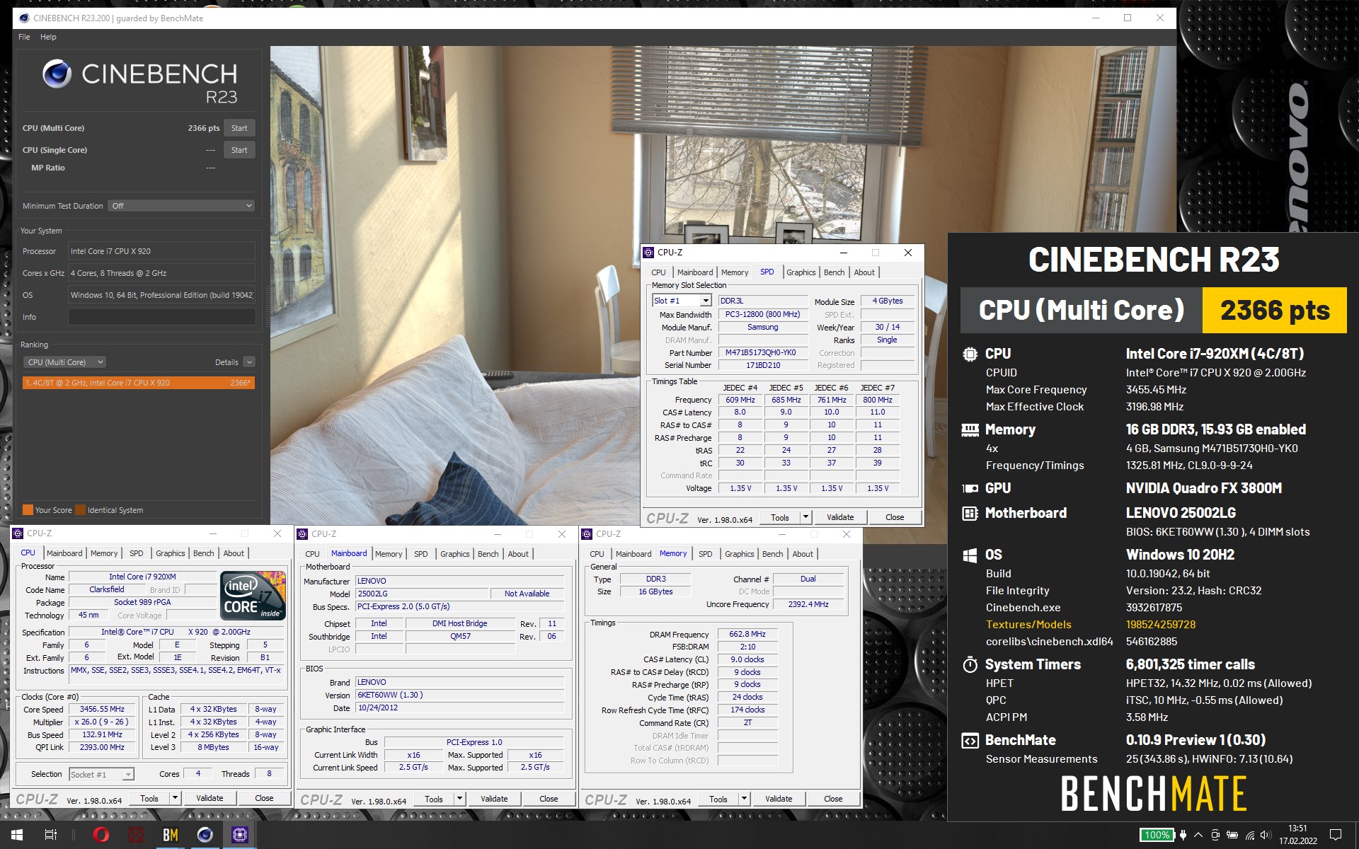1359x849 pixels.
Task: Click the Motherboard icon in BenchMate panel
Action: [970, 513]
